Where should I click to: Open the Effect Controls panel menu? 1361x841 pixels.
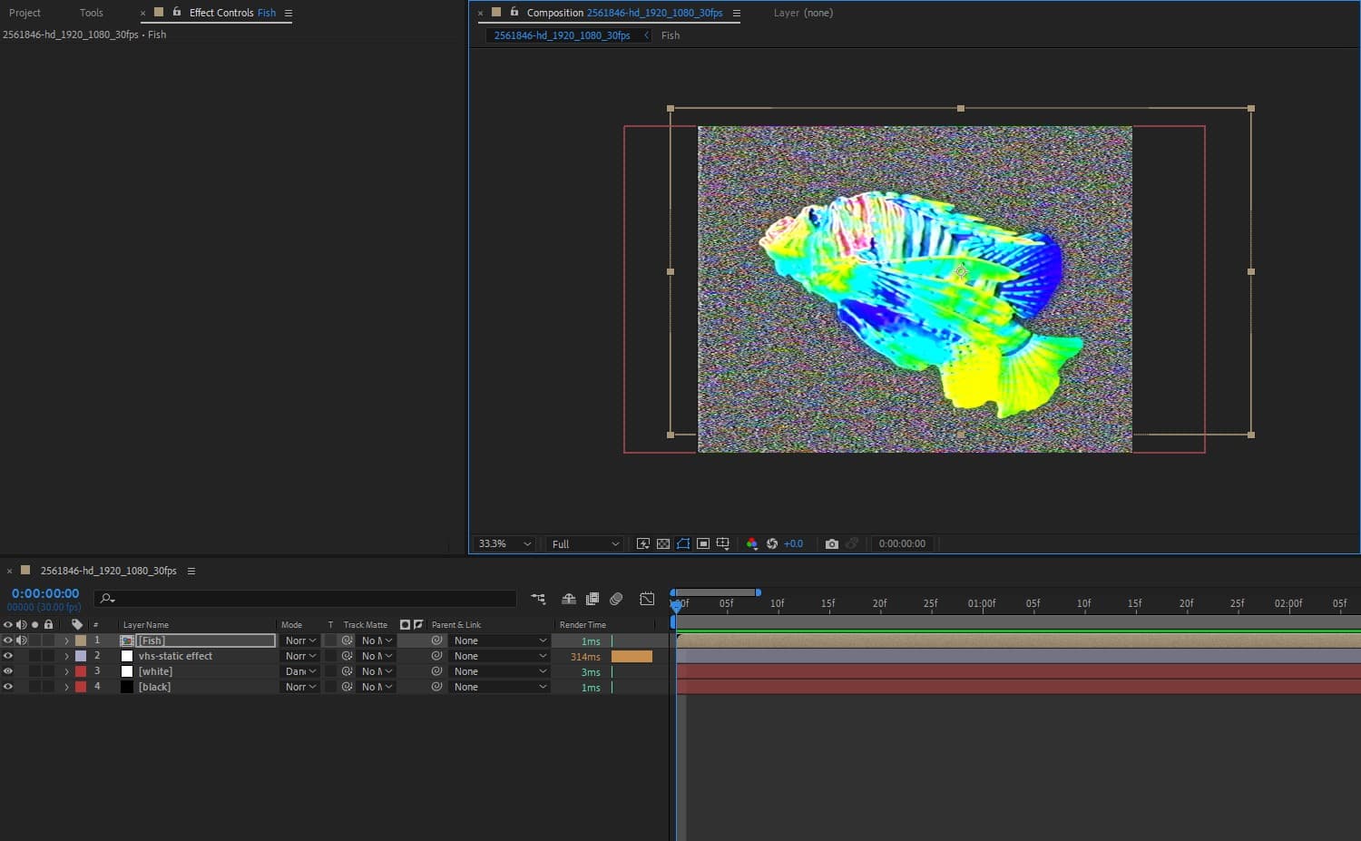tap(289, 13)
